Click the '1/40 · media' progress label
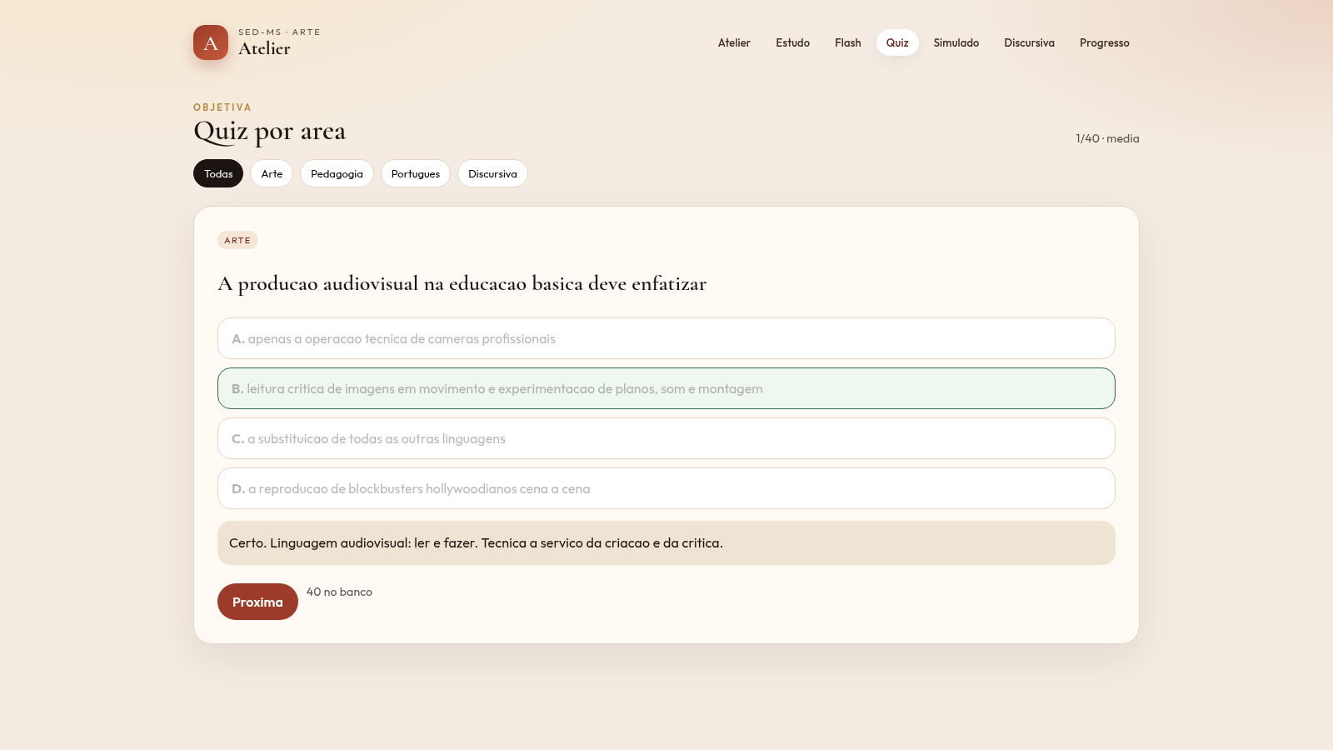 (x=1107, y=138)
